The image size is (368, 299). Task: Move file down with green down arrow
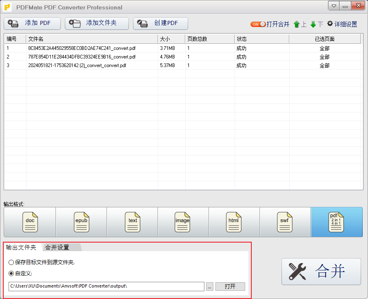(313, 24)
